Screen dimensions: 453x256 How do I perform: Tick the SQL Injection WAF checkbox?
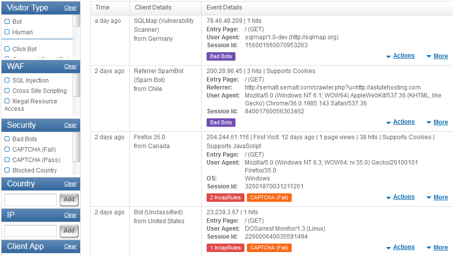coord(7,81)
